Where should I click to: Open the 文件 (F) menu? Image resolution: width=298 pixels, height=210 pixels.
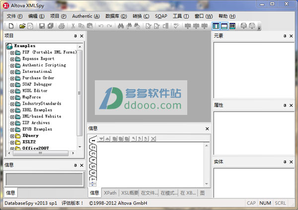pyautogui.click(x=14, y=16)
